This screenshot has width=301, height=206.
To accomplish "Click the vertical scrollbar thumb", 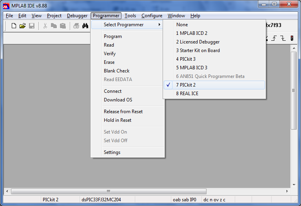I will [294, 90].
